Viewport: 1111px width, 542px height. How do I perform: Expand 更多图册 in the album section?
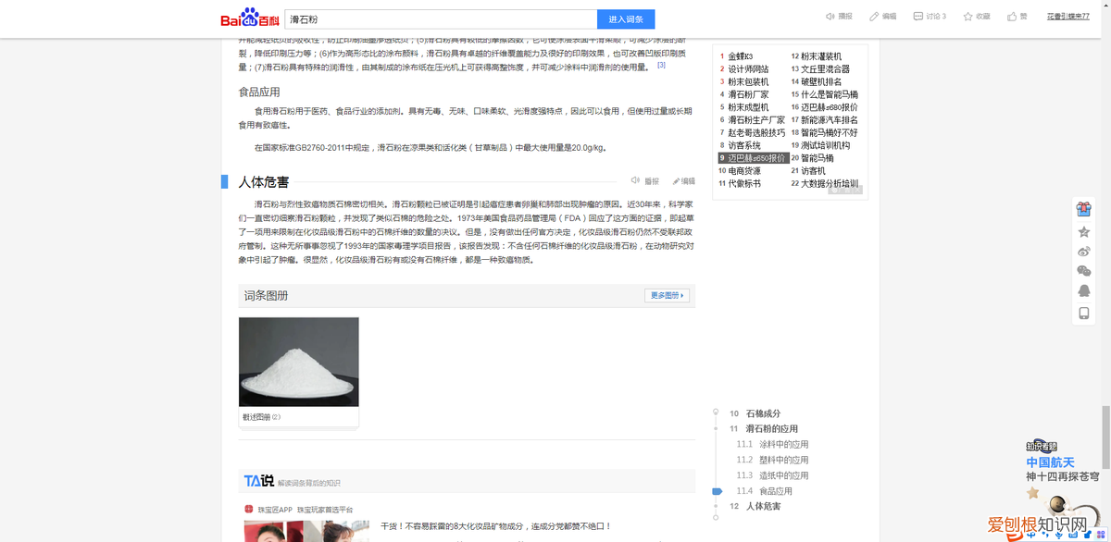pyautogui.click(x=668, y=296)
